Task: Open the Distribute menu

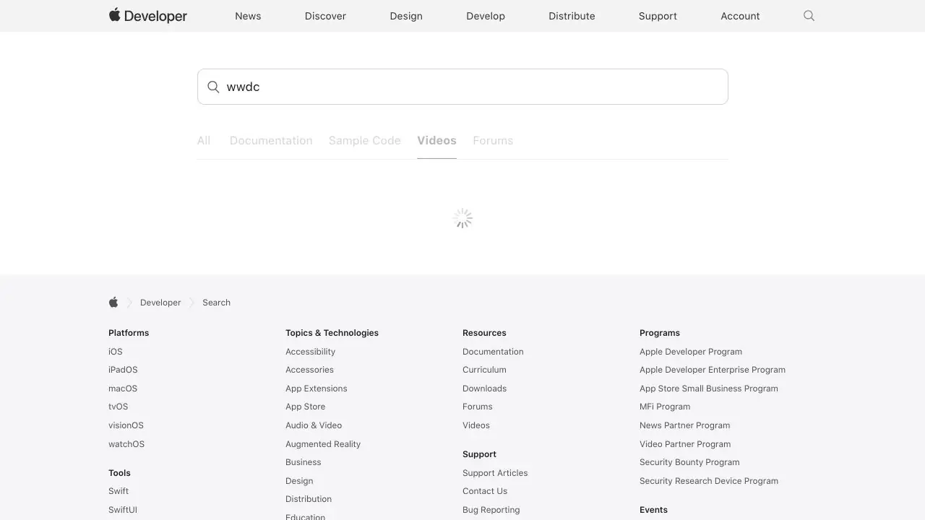Action: [572, 16]
